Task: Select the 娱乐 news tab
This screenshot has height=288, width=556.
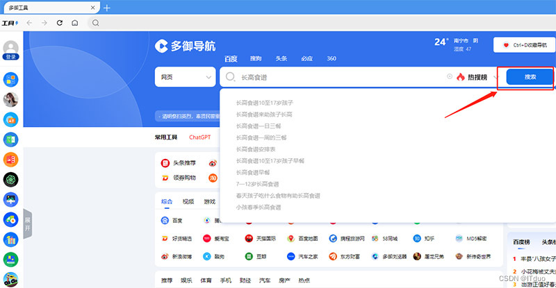Action: coord(186,280)
